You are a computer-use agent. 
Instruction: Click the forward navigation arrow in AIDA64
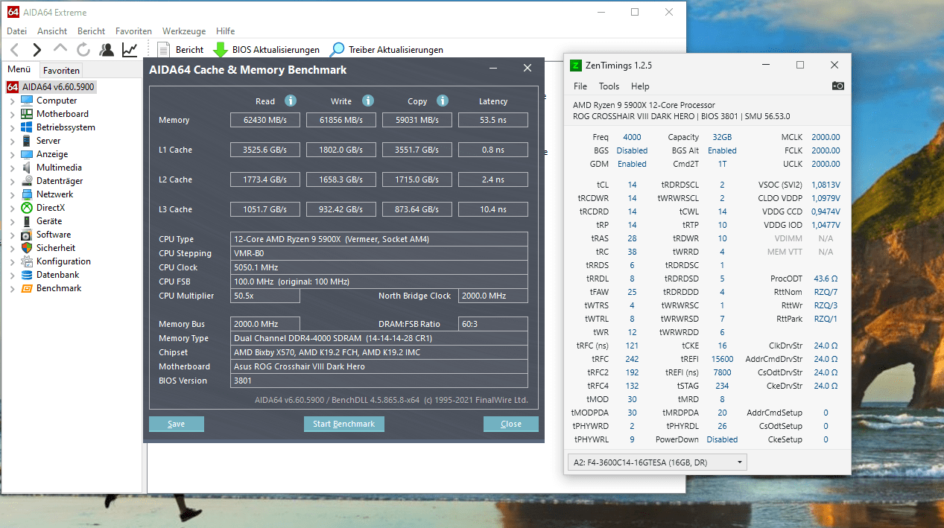coord(37,50)
